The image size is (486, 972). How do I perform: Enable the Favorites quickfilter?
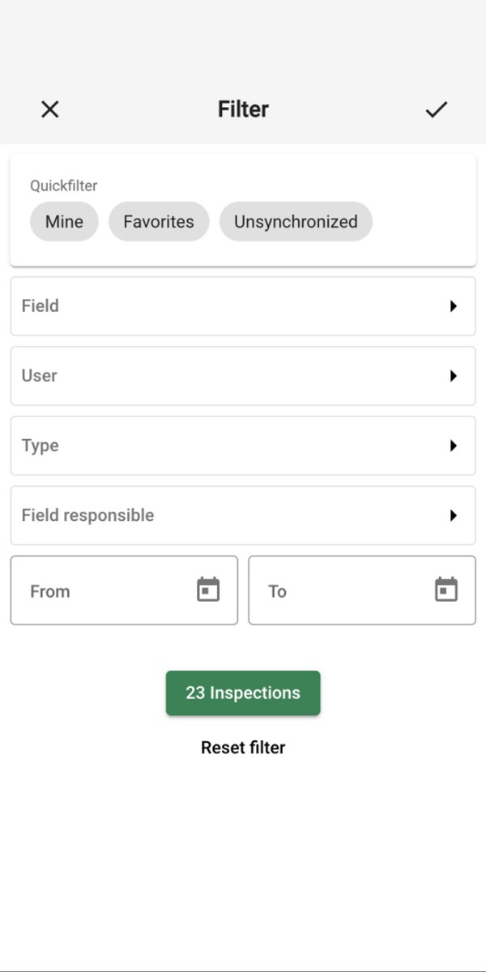point(159,221)
